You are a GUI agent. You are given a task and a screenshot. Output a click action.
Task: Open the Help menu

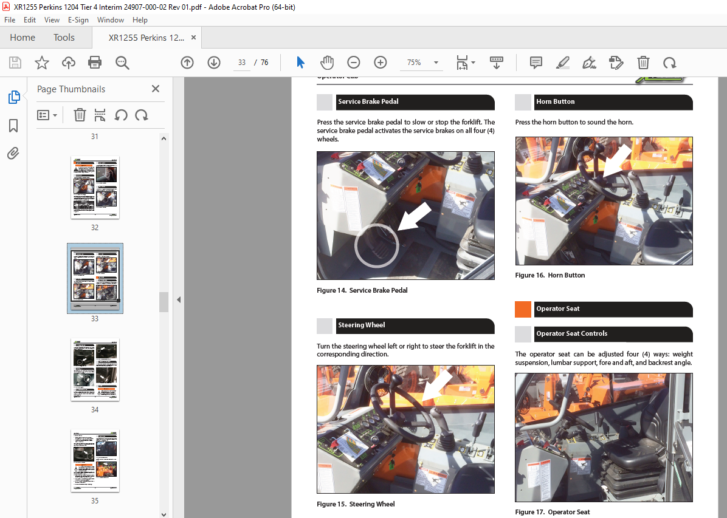[140, 20]
